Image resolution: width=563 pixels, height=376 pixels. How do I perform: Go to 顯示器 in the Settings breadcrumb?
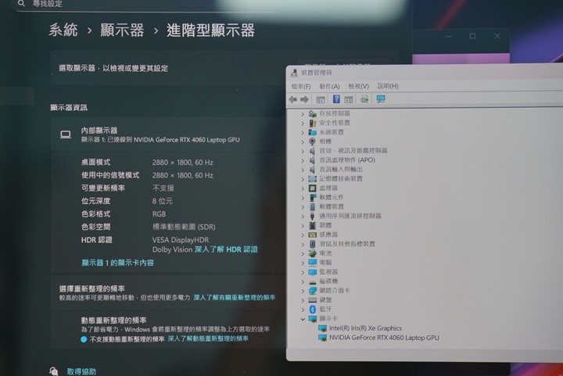click(122, 30)
